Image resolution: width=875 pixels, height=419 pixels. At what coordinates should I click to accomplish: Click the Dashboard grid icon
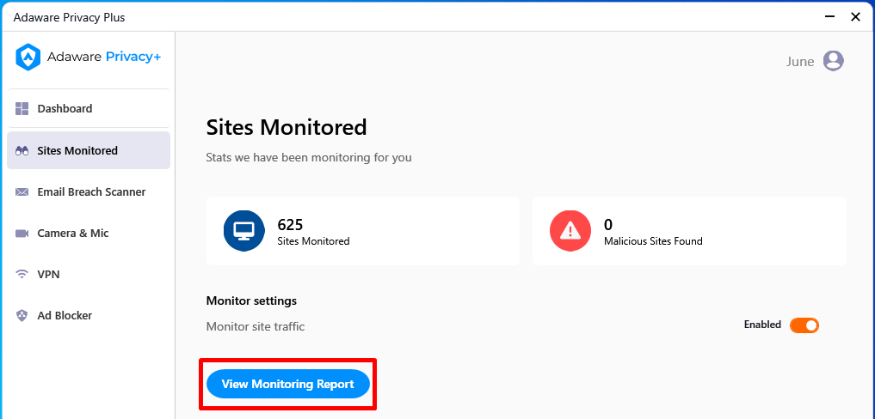click(22, 109)
